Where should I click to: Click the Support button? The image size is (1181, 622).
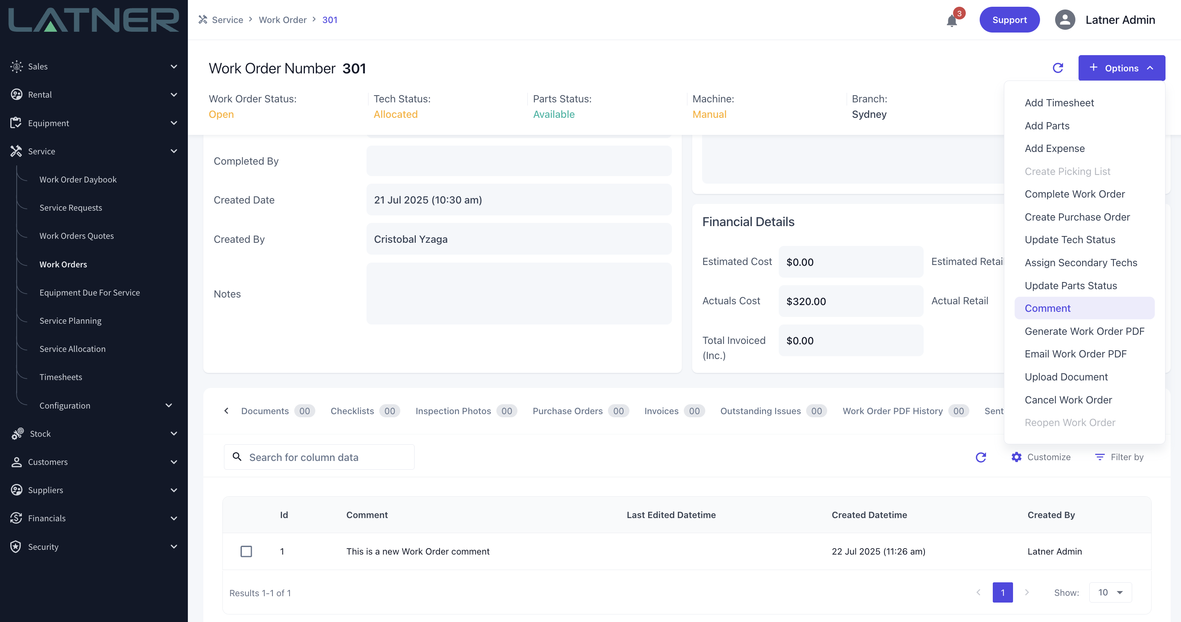pyautogui.click(x=1009, y=20)
